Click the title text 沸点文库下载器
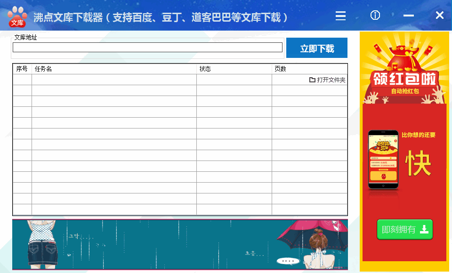The image size is (452, 273). [x=68, y=17]
